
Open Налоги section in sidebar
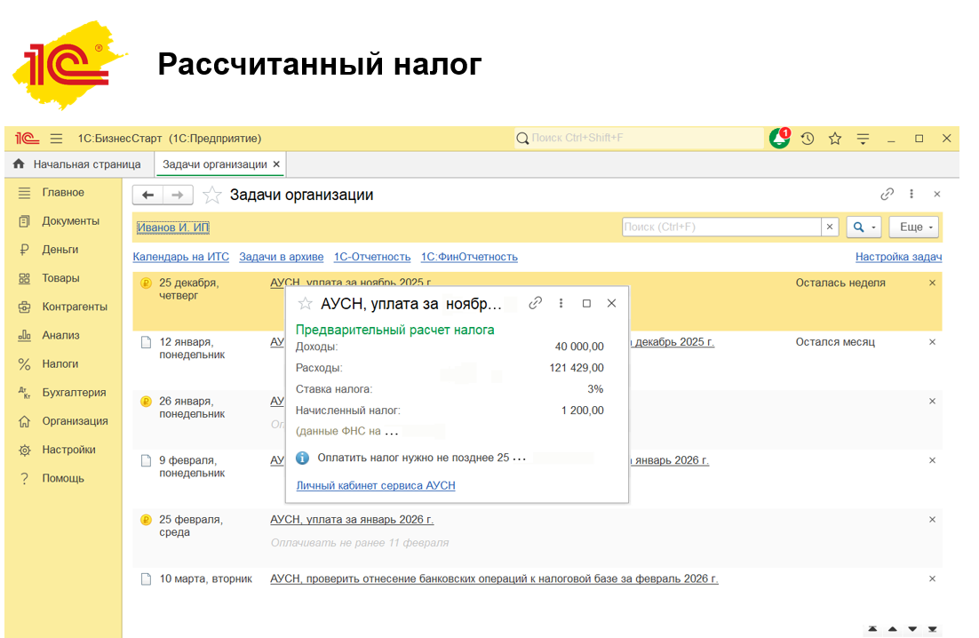tap(60, 363)
